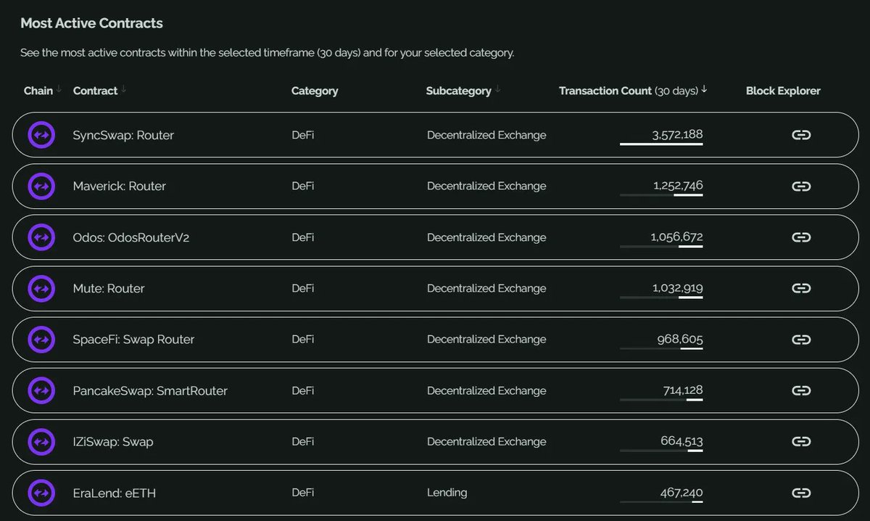
Task: Click Decentralized Exchange subcategory in SyncSwap row
Action: [x=486, y=135]
